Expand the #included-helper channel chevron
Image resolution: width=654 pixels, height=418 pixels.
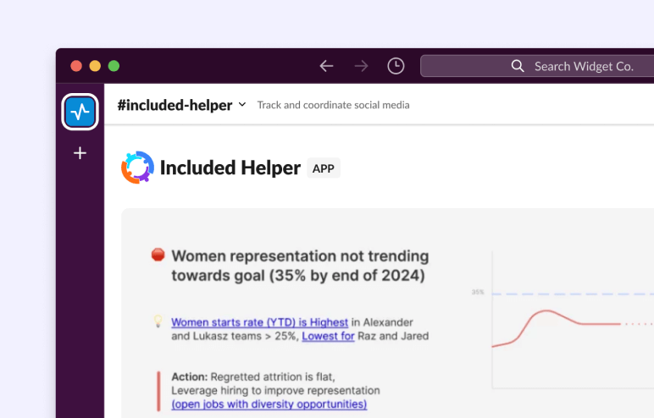tap(242, 105)
